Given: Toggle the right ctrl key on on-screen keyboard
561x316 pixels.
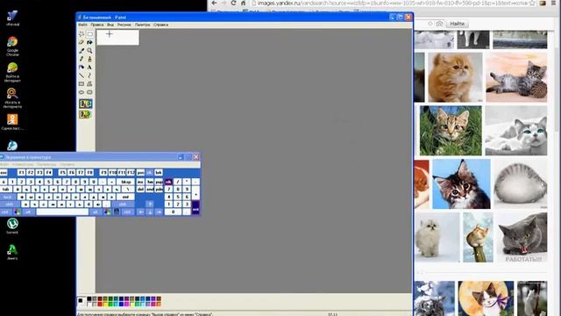Looking at the screenshot, I should [x=127, y=212].
